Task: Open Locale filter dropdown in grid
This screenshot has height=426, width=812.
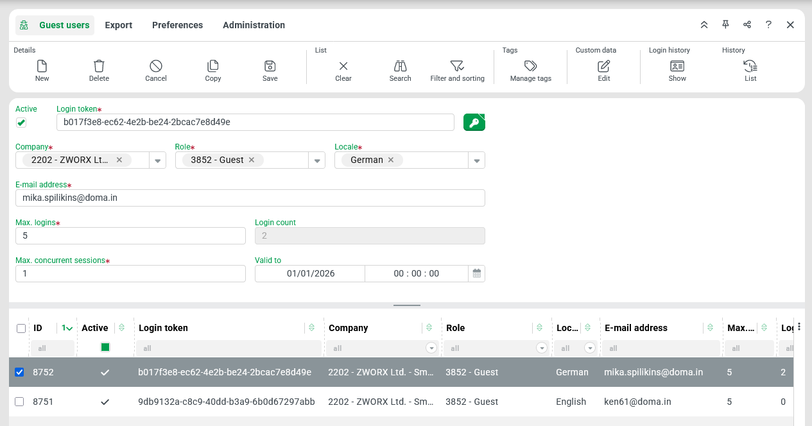Action: click(590, 348)
